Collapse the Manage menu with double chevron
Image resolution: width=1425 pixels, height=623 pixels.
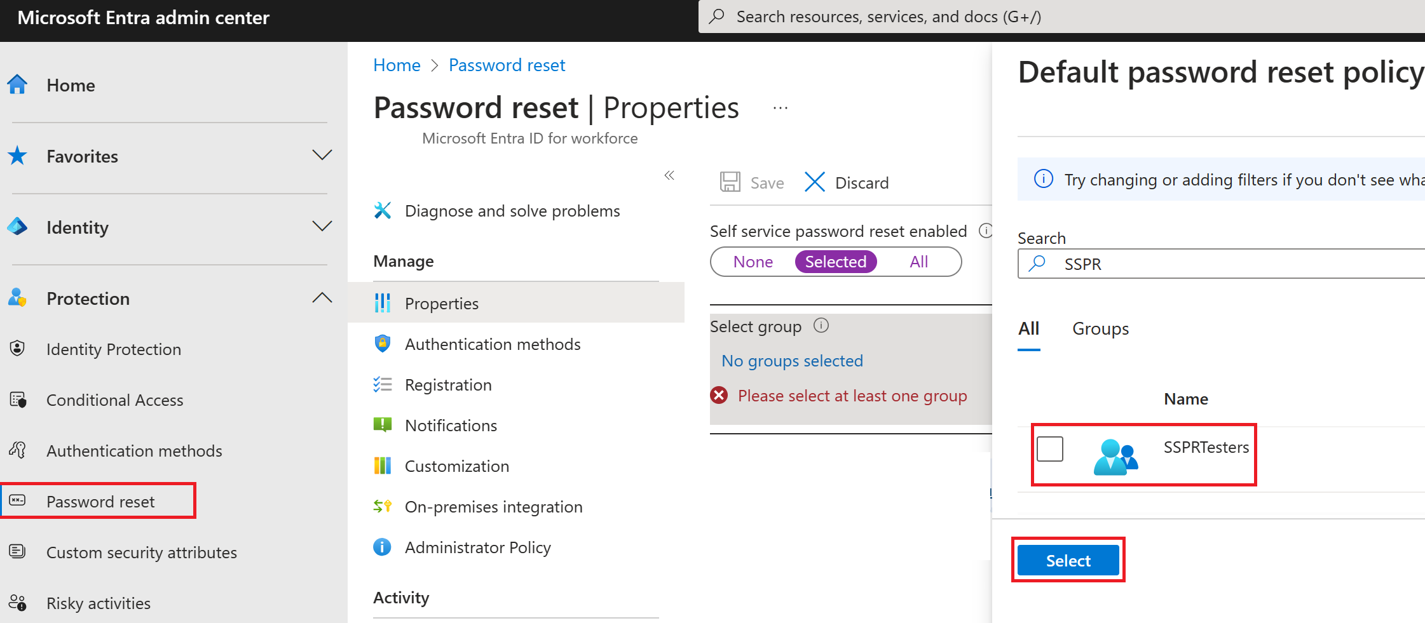tap(669, 175)
